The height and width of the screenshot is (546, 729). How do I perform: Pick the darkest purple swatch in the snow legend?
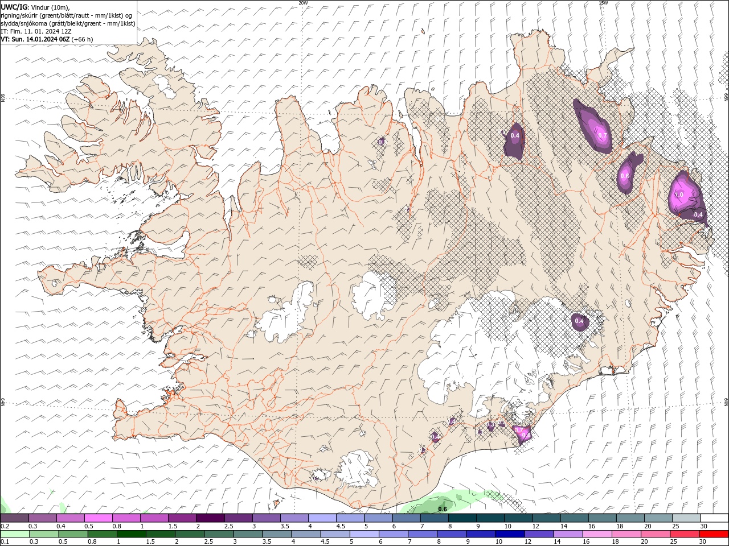[210, 518]
